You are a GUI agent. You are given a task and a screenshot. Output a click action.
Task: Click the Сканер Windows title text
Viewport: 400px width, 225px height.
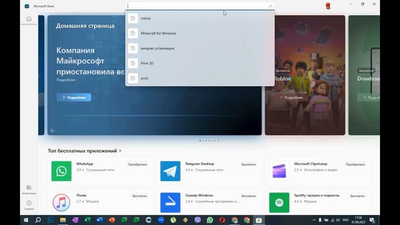199,195
